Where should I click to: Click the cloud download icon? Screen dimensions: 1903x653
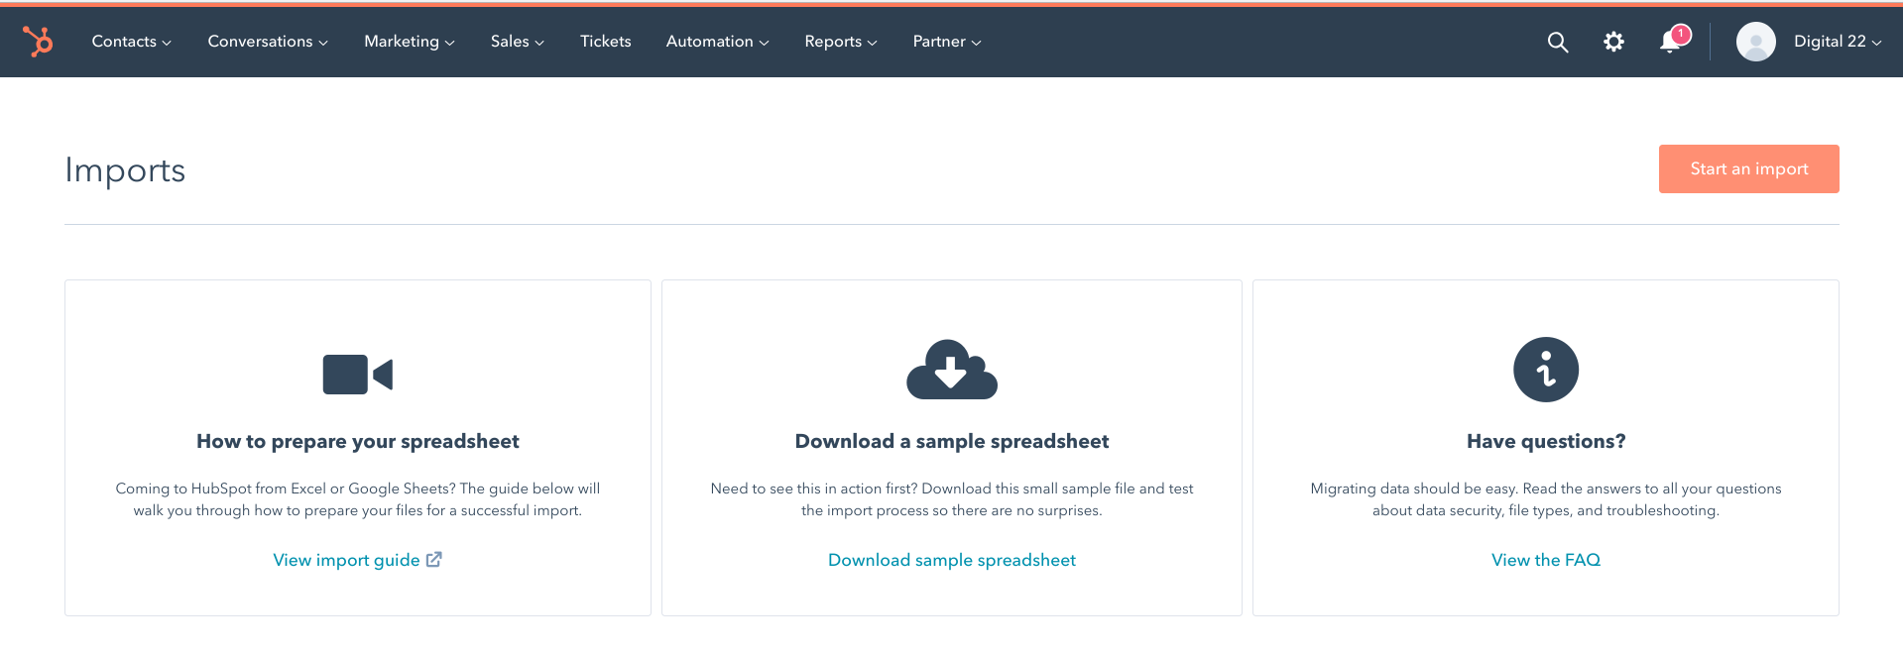951,371
